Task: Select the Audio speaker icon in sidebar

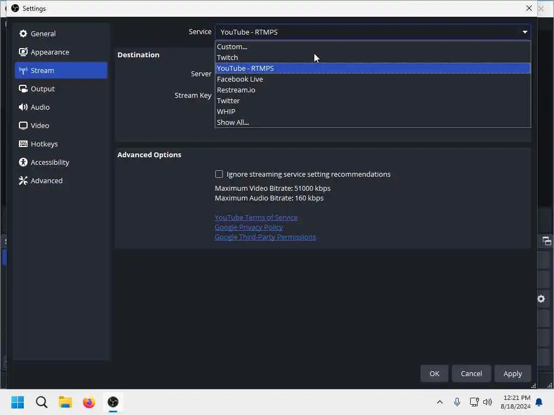Action: [x=23, y=108]
